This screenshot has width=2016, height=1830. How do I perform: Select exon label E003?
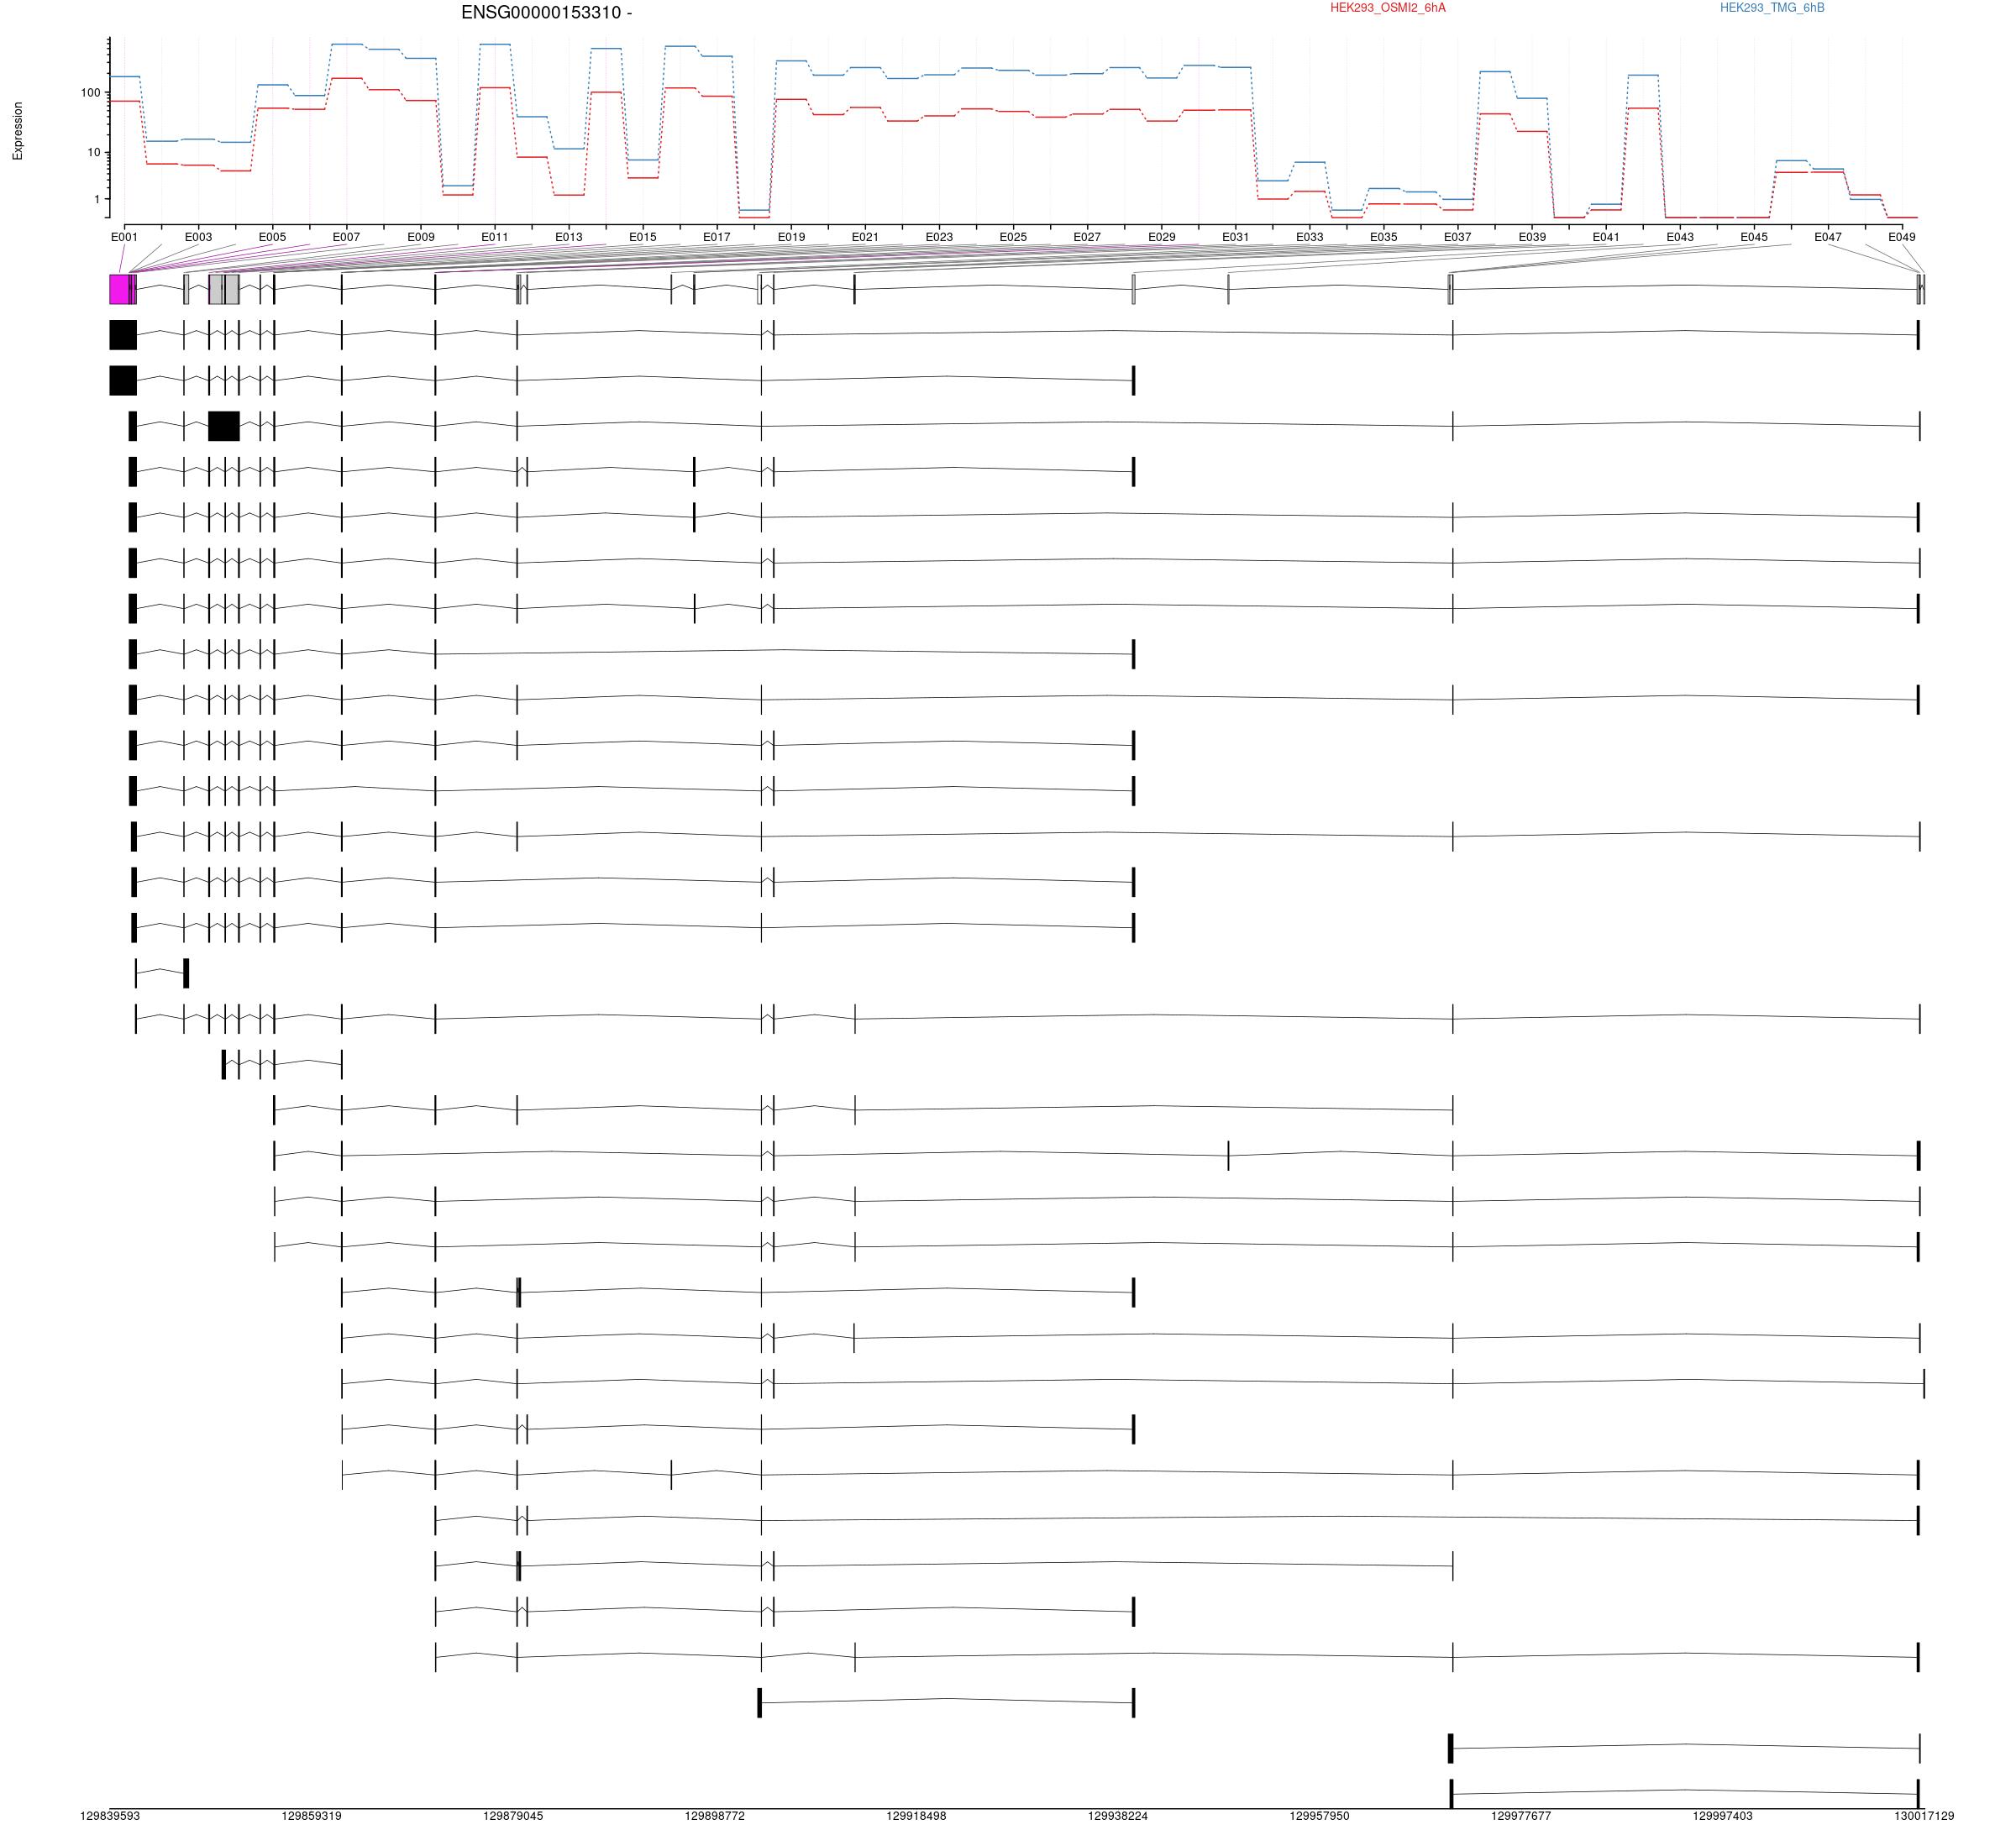pos(198,237)
